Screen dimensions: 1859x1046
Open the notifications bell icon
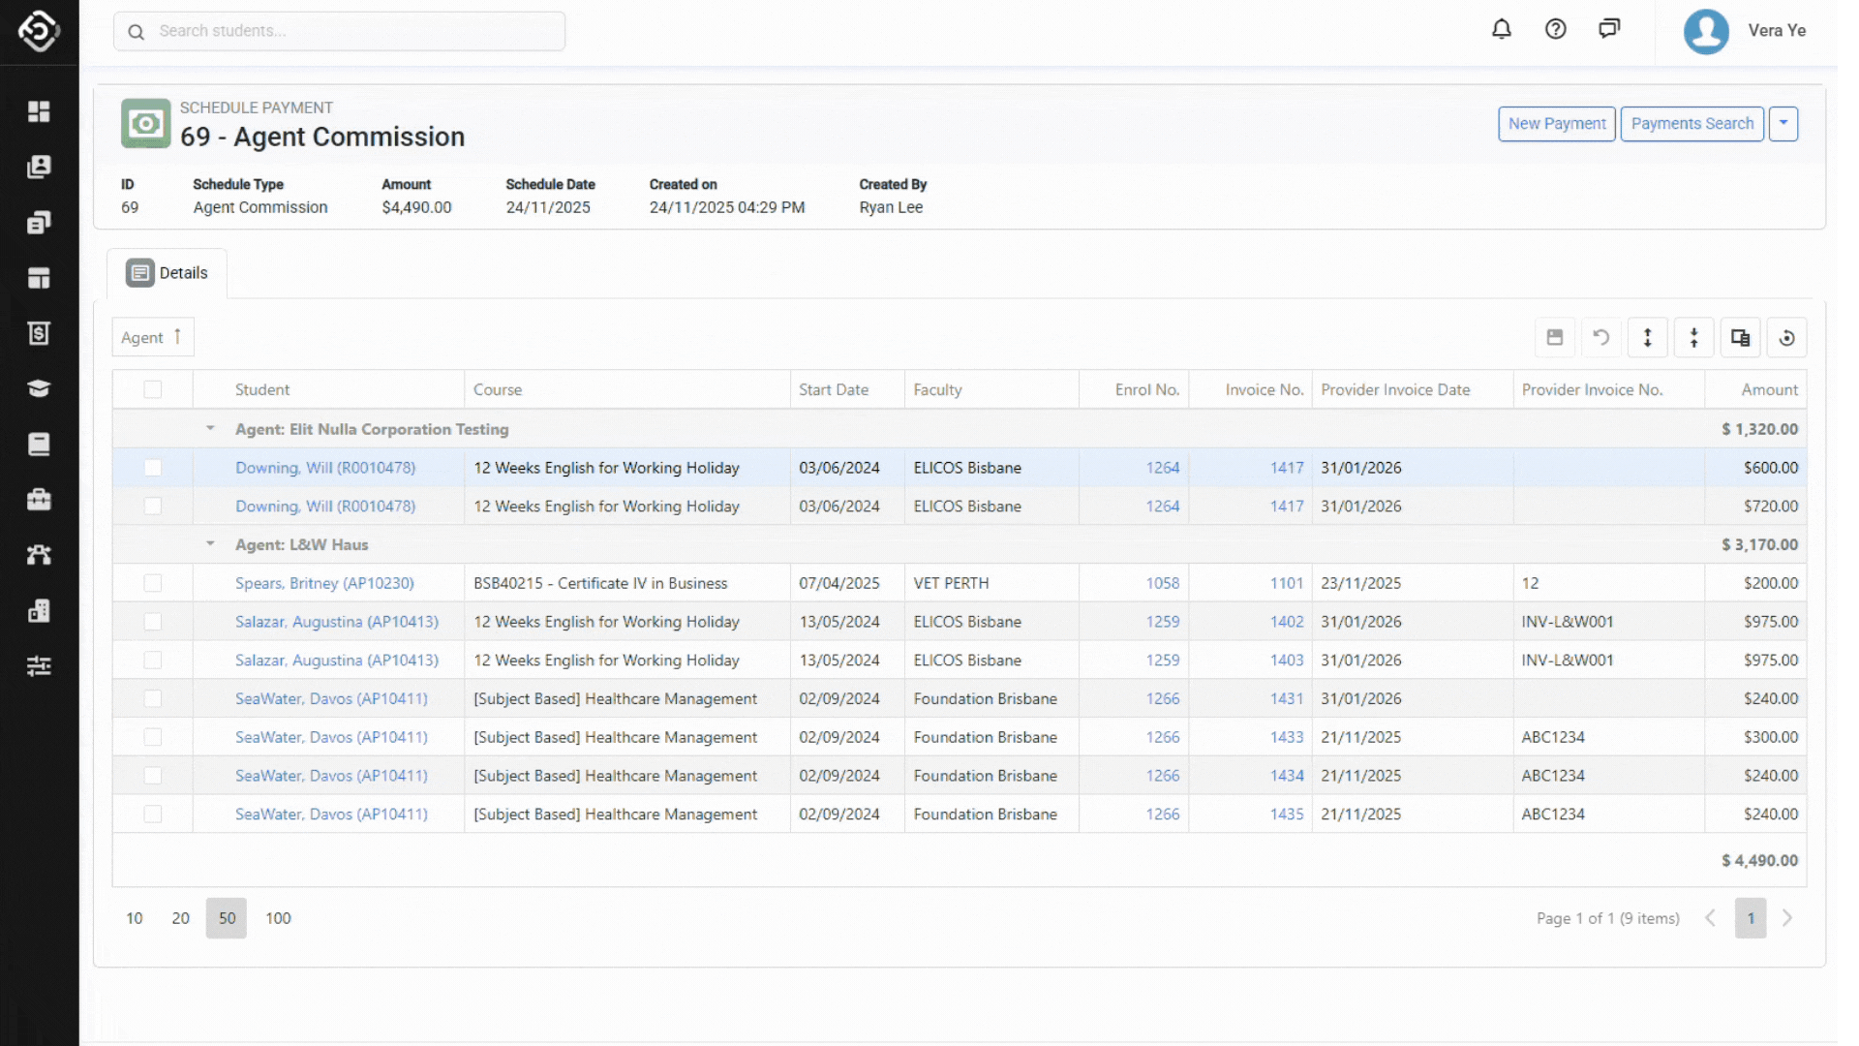pyautogui.click(x=1501, y=29)
